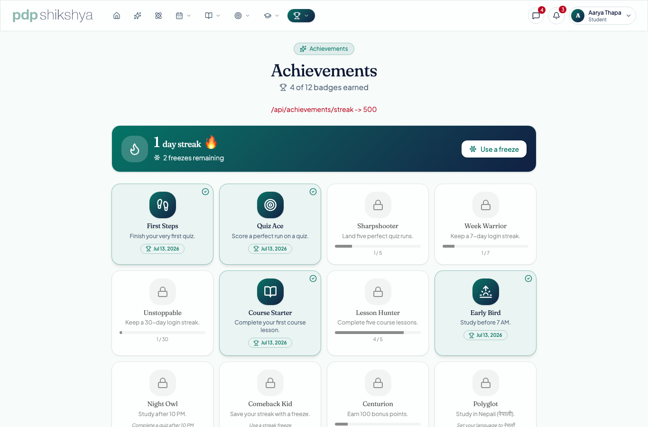This screenshot has width=648, height=427.
Task: Click the "Lesson Hunter" card title
Action: [x=378, y=313]
